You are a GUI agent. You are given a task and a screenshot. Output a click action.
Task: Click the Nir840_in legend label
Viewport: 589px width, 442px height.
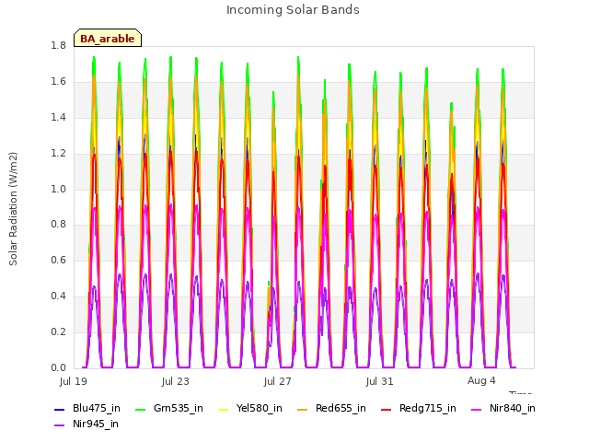[x=513, y=408]
